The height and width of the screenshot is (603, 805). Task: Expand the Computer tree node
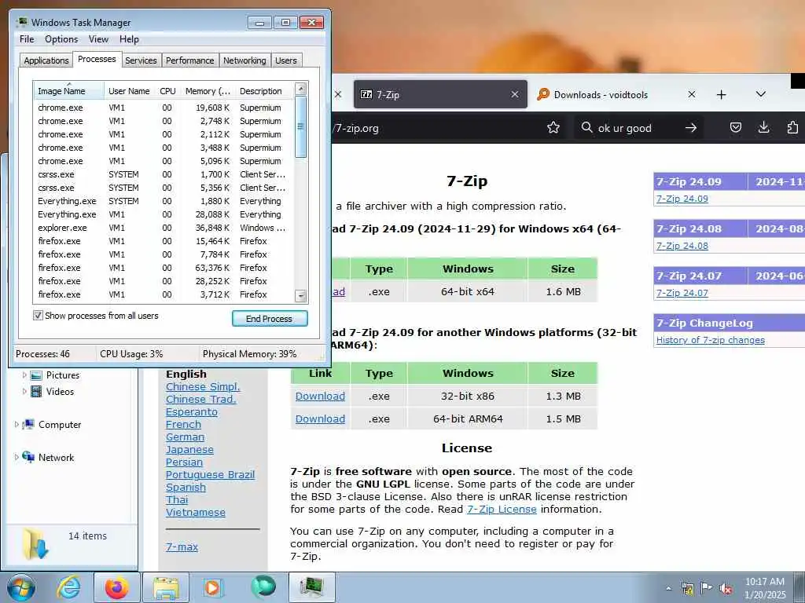(17, 425)
